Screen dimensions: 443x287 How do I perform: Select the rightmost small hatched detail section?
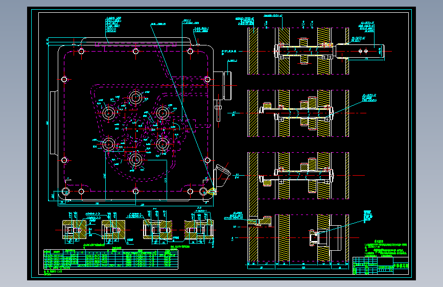pos(199,230)
